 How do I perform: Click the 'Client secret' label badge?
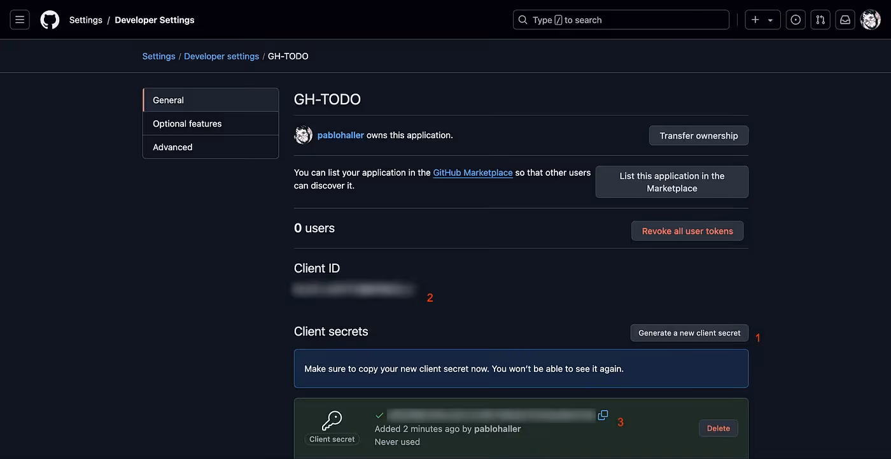pyautogui.click(x=332, y=439)
